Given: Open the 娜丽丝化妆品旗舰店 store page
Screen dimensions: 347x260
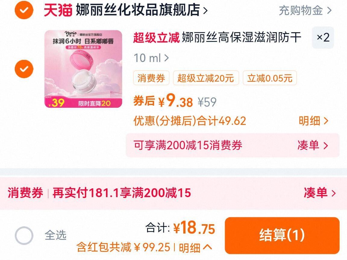Looking at the screenshot, I should 142,10.
